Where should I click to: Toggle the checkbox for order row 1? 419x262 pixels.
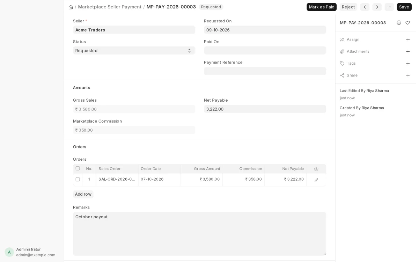point(78,179)
